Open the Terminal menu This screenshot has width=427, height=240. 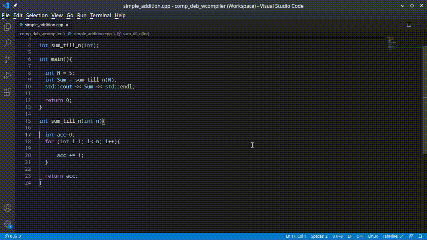click(100, 15)
